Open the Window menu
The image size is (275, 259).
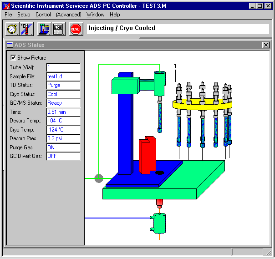pos(96,15)
